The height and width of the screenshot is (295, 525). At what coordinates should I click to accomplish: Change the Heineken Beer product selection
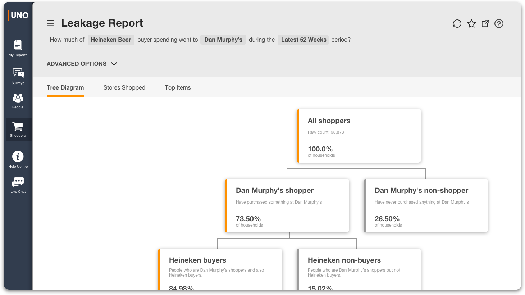111,40
